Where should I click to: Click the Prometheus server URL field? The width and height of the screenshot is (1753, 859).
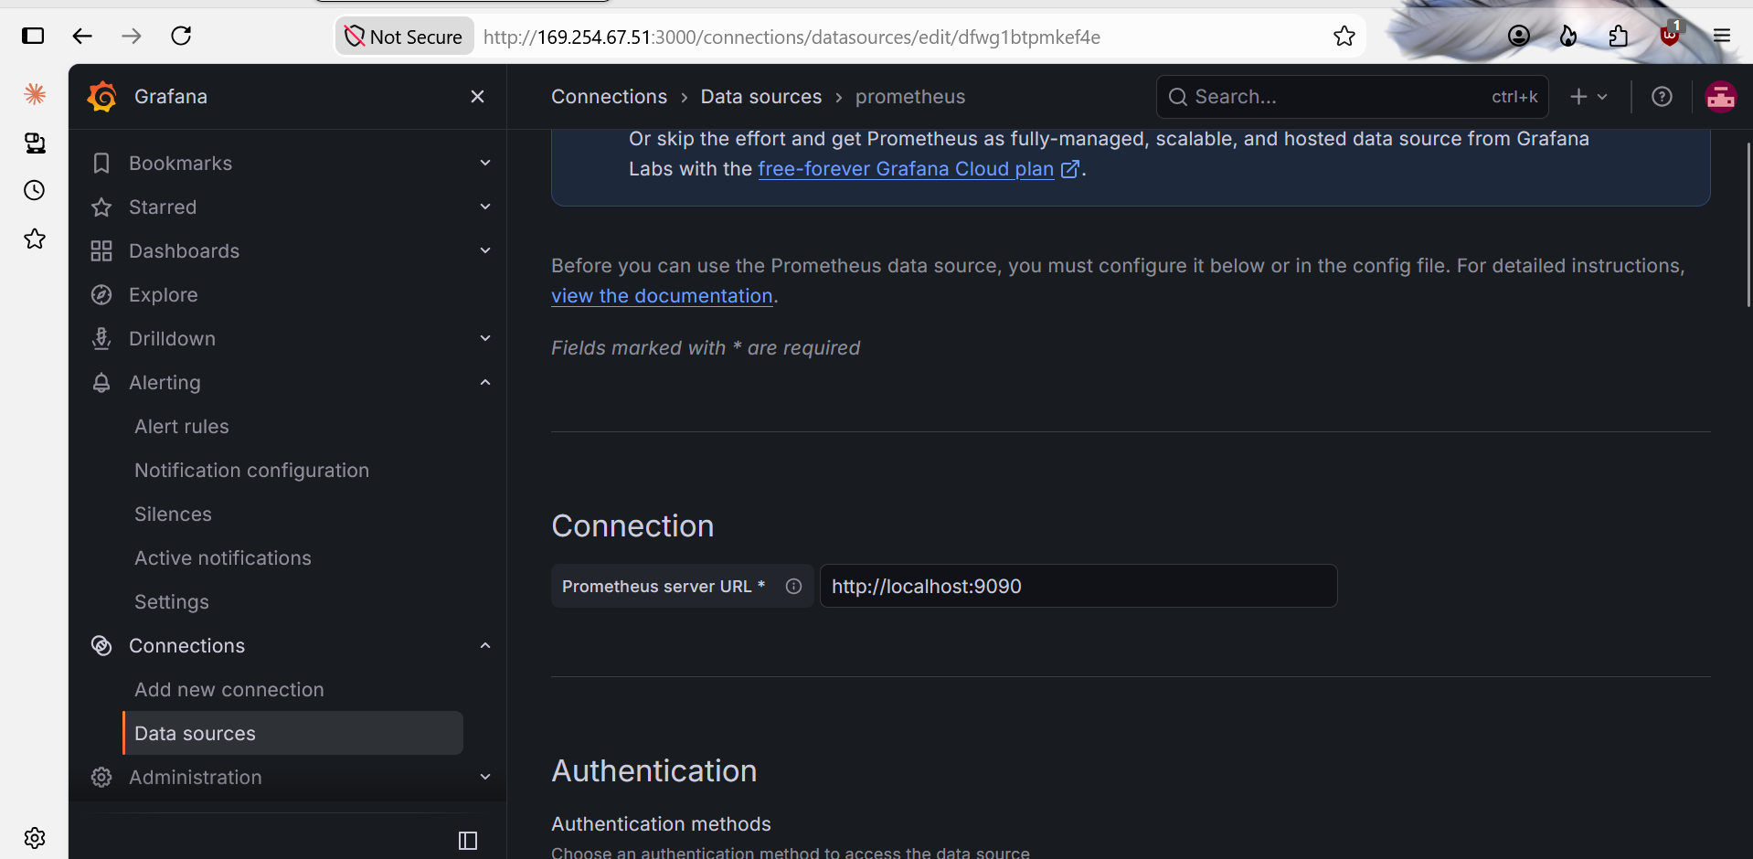(x=1078, y=586)
